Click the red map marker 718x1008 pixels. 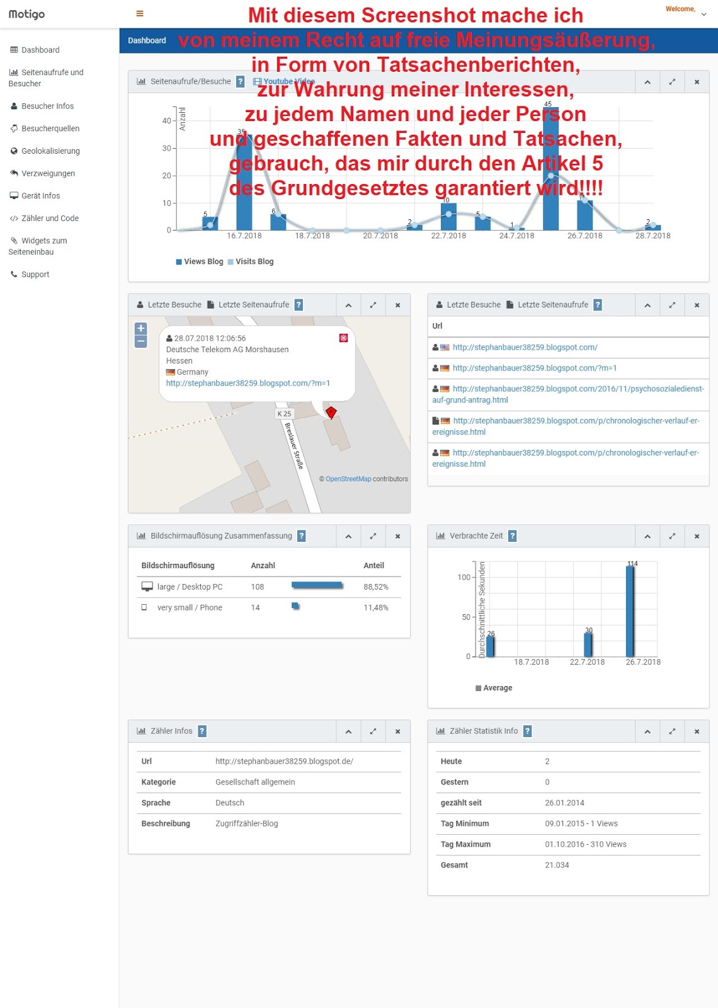point(331,412)
